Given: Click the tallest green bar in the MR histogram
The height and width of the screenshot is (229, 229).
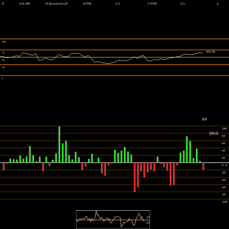Looking at the screenshot, I should 60,144.
